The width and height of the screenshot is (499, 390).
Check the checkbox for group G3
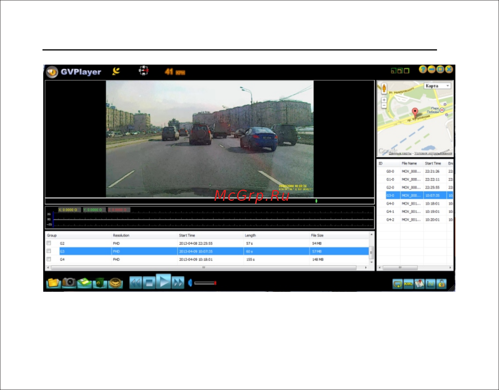49,251
